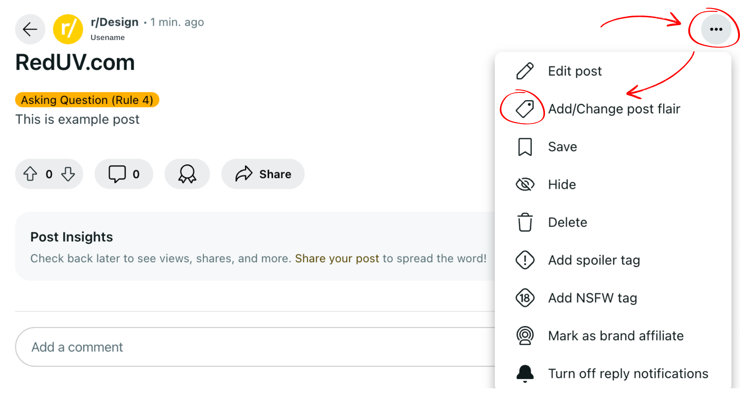Open the comments via the speech bubble icon
This screenshot has height=416, width=740.
(118, 174)
